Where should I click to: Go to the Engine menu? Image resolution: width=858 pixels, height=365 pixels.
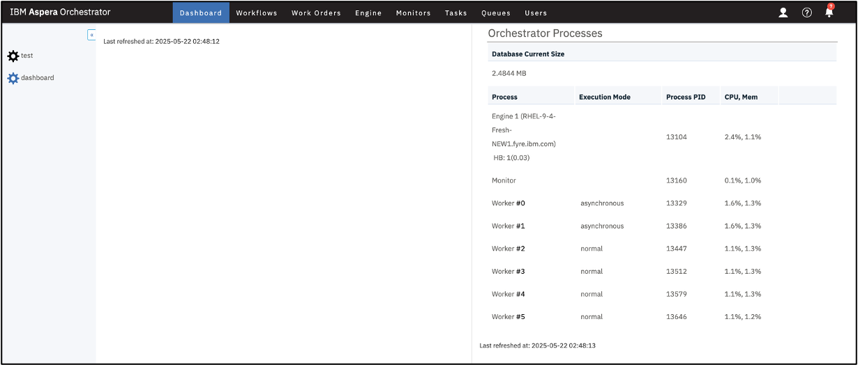(x=368, y=13)
